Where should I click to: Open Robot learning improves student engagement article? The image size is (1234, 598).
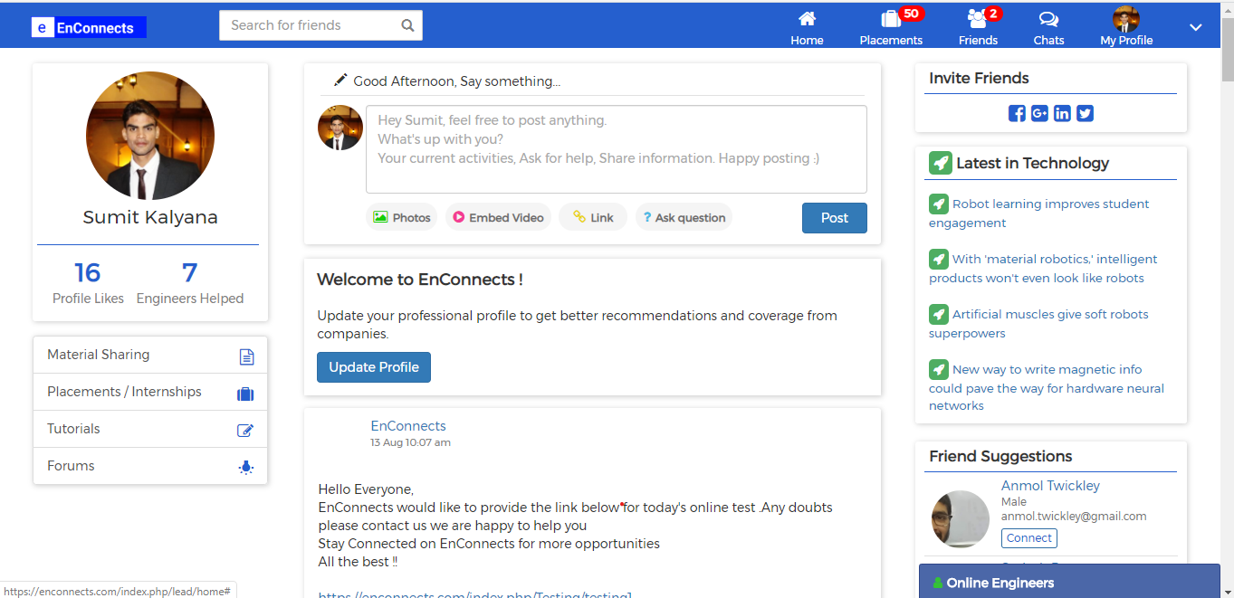click(1039, 214)
